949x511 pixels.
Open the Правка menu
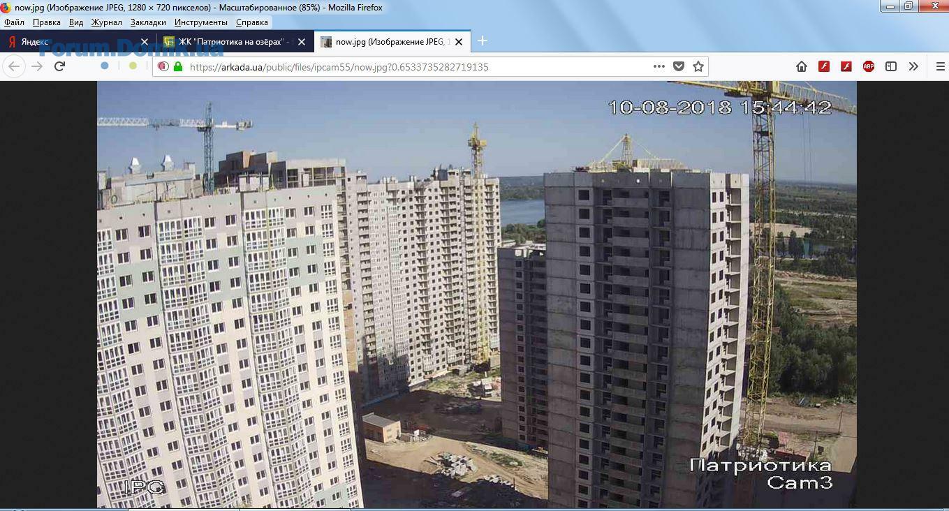tap(46, 22)
